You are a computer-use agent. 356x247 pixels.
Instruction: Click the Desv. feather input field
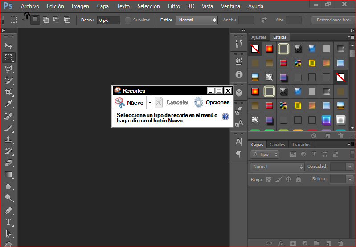coord(109,20)
